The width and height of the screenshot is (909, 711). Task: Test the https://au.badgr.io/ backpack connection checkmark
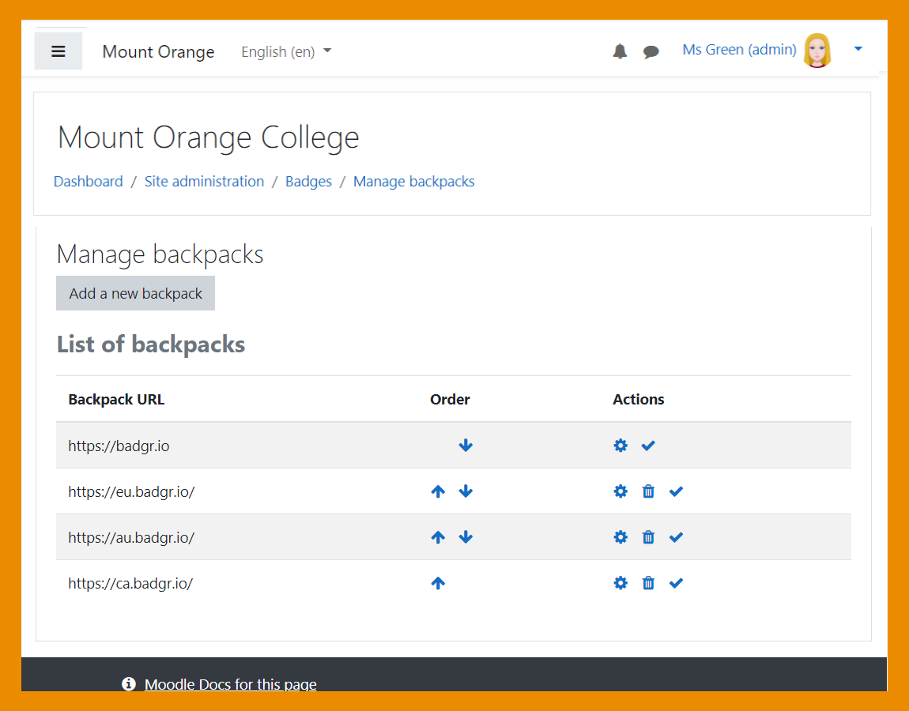tap(676, 536)
